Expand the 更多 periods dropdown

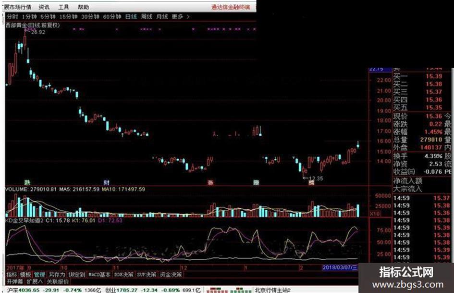[x=180, y=17]
